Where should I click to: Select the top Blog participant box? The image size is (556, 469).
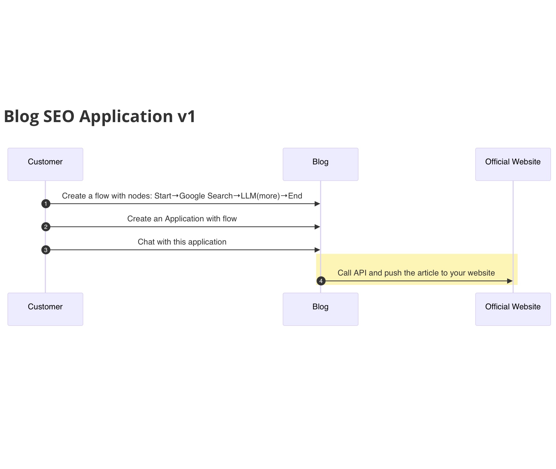[320, 164]
